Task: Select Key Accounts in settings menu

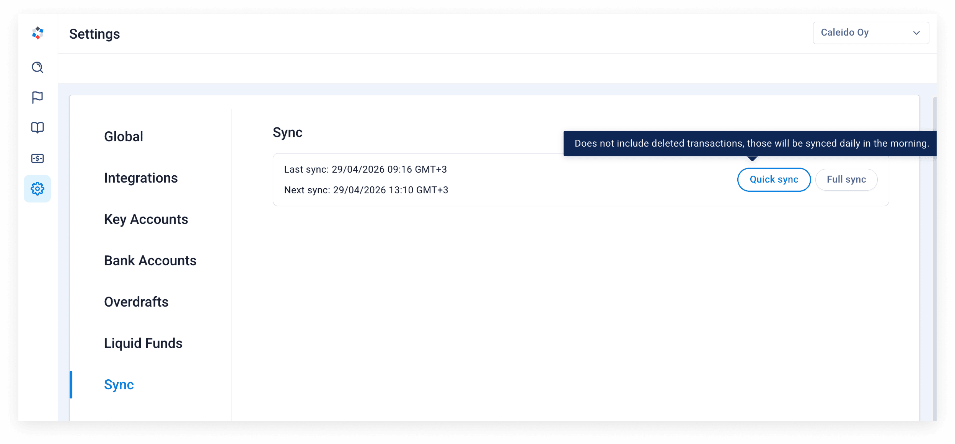Action: point(146,219)
